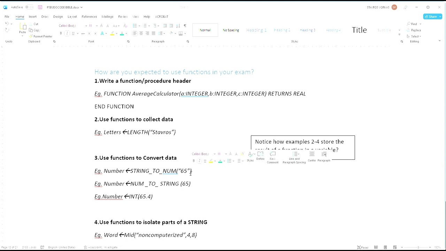Adjust the zoom slider in status bar

(x=418, y=247)
